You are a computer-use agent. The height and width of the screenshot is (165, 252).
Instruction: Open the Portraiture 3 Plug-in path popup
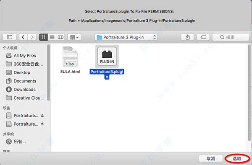(x=126, y=37)
